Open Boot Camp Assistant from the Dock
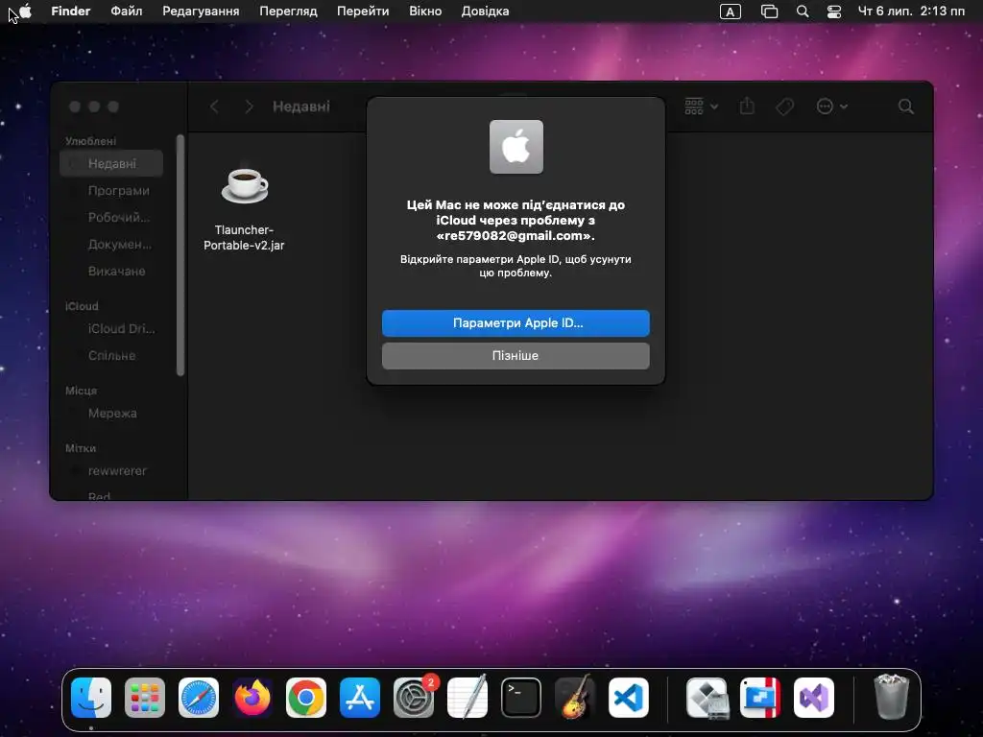Viewport: 983px width, 737px height. [x=707, y=698]
